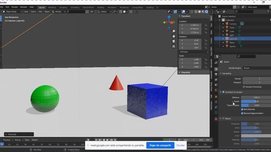This screenshot has width=271, height=152.
Task: Open the Object Data light properties icon
Action: pyautogui.click(x=216, y=113)
